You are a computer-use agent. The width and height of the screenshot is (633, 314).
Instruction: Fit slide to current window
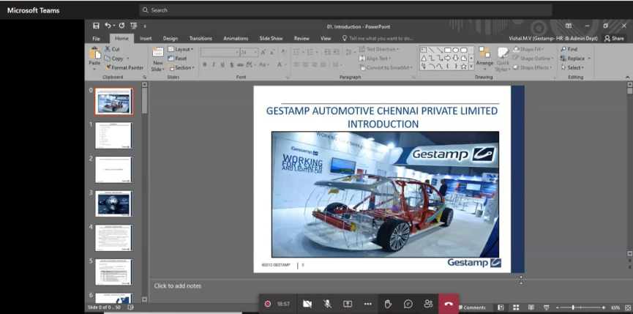(x=628, y=307)
